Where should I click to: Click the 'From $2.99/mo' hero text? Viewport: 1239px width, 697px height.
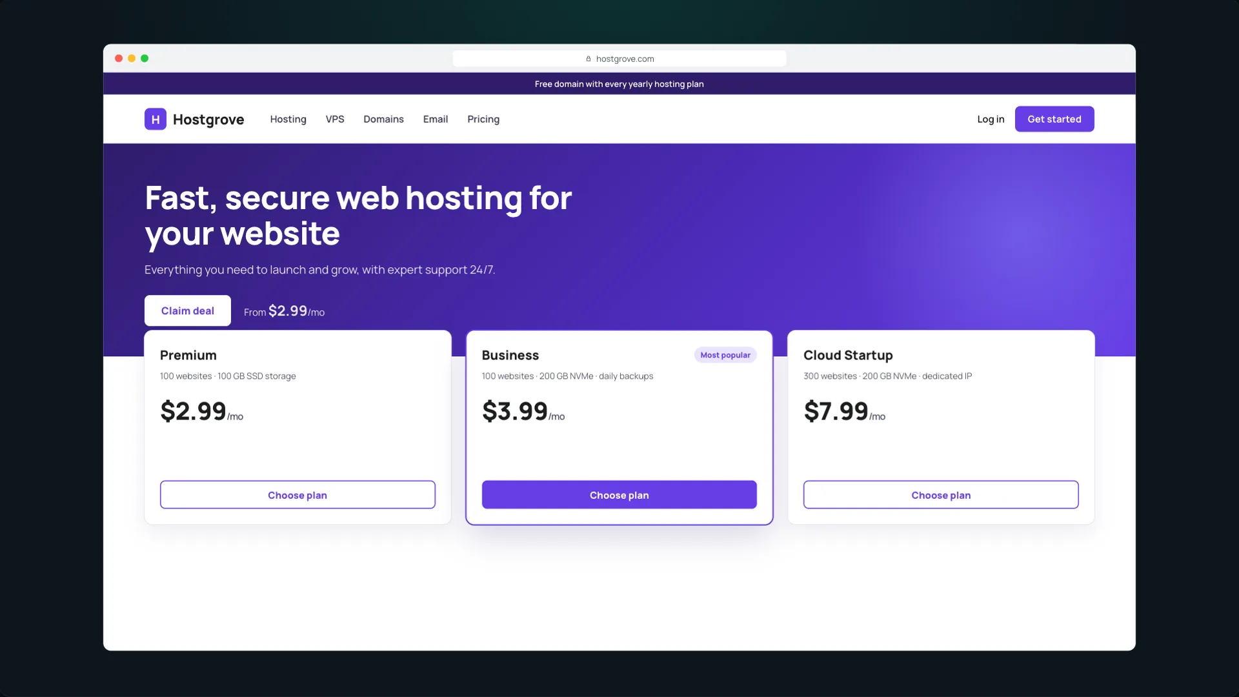(284, 311)
